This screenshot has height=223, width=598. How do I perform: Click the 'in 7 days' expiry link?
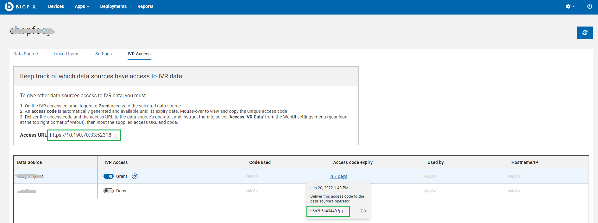click(x=338, y=176)
